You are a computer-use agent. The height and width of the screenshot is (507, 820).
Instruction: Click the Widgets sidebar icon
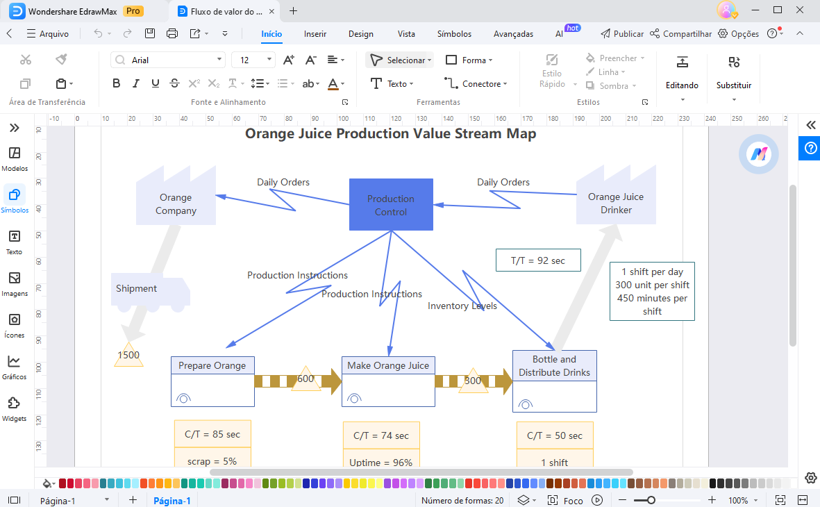14,408
